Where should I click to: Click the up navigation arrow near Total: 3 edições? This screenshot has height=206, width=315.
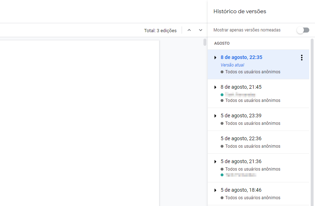point(189,30)
